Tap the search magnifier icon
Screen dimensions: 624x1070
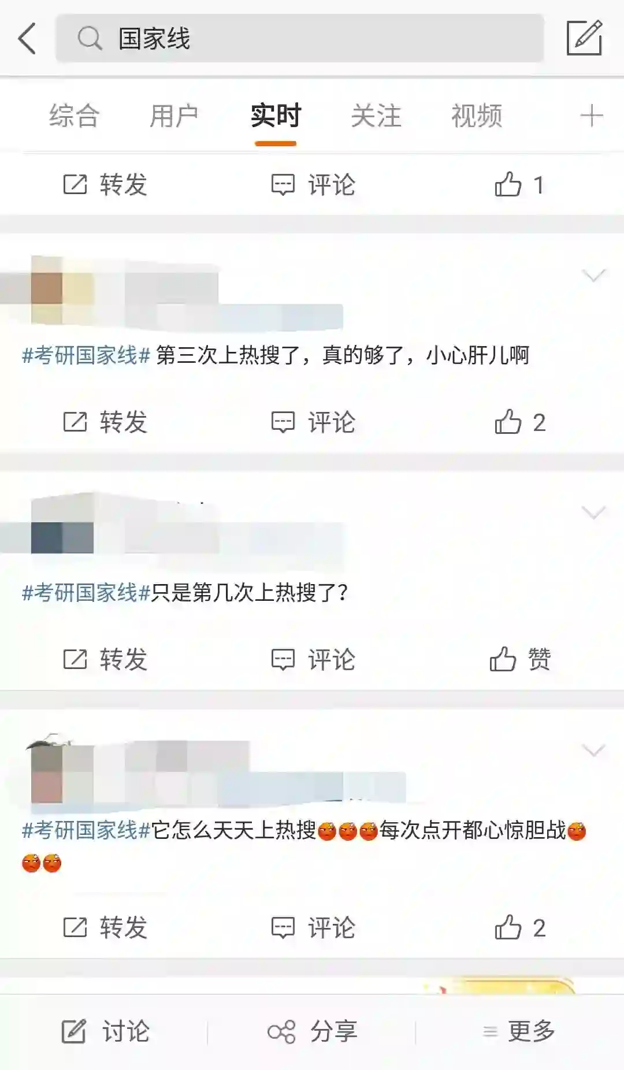90,39
